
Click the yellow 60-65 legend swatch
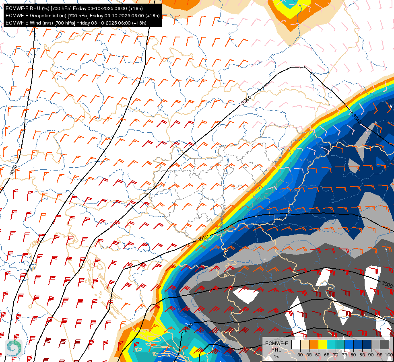[x=322, y=345]
